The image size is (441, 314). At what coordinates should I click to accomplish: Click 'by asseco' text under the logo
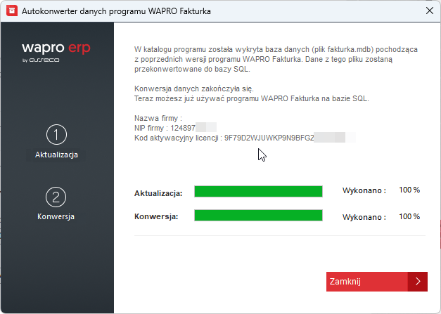pos(41,60)
